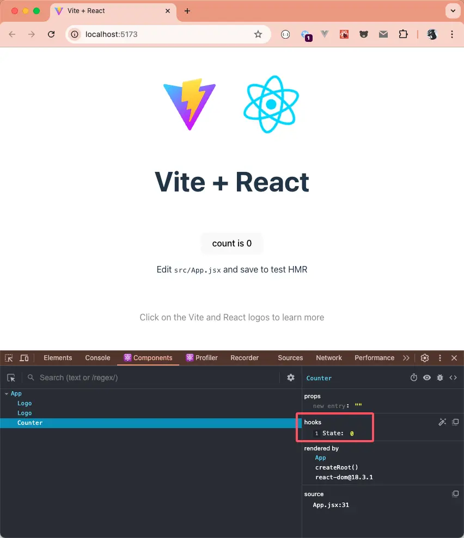This screenshot has width=464, height=538.
Task: Edit the State hook value 0
Action: pyautogui.click(x=352, y=434)
